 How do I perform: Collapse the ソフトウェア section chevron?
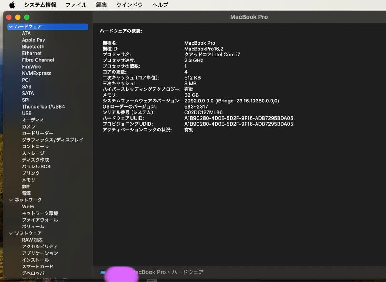pyautogui.click(x=11, y=233)
